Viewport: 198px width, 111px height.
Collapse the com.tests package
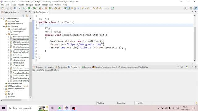pyautogui.click(x=6, y=34)
